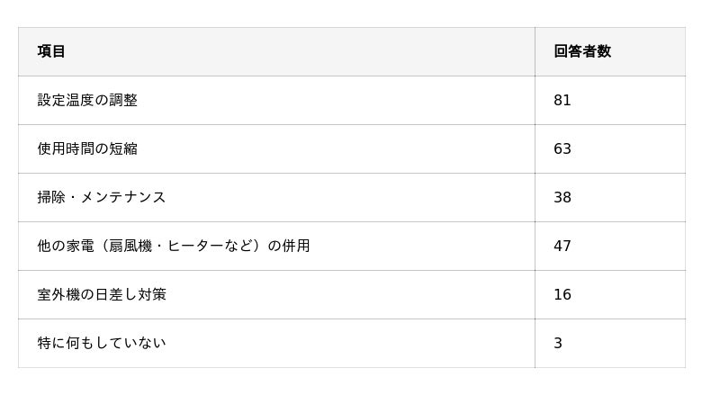The width and height of the screenshot is (720, 395).
Task: Select the value 16 cell
Action: (x=562, y=294)
